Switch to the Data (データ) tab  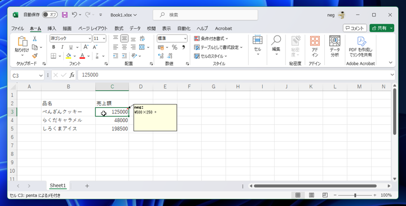(x=135, y=29)
